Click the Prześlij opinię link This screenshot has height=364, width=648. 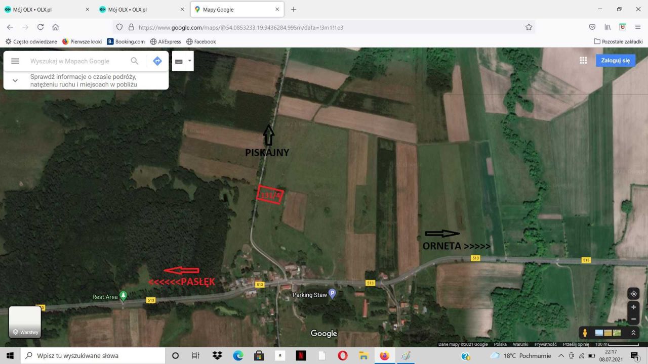click(576, 344)
